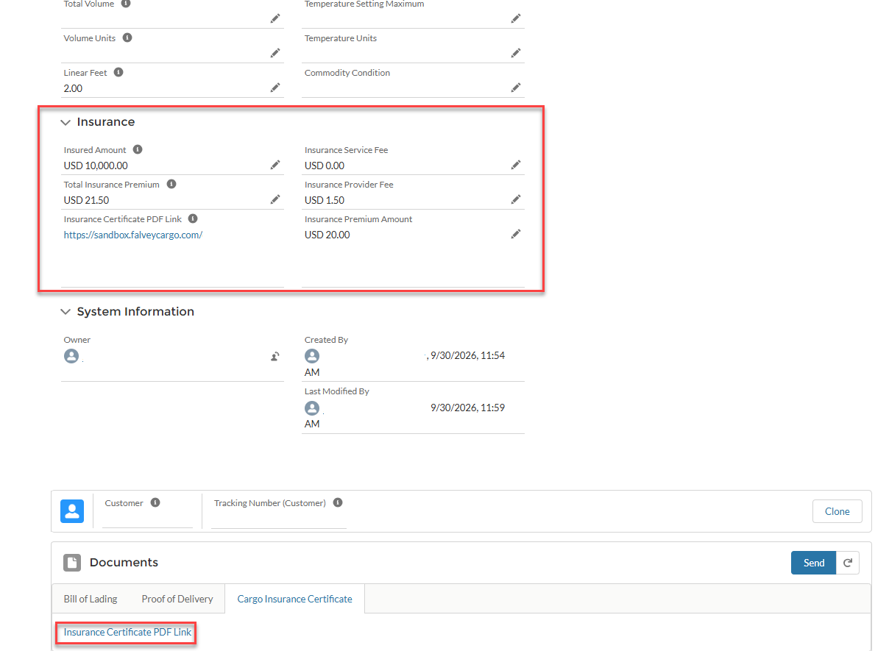This screenshot has height=651, width=889.
Task: Open Insurance Certificate PDF Link in Documents
Action: pos(127,632)
